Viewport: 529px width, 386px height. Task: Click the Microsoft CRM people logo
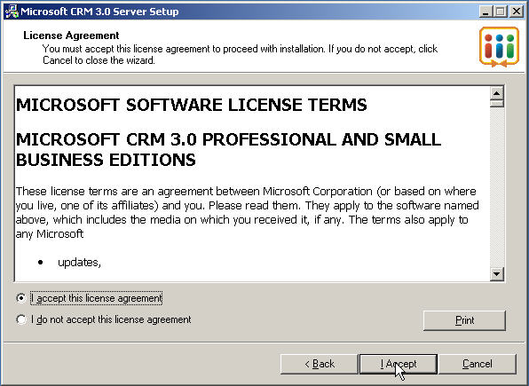499,46
